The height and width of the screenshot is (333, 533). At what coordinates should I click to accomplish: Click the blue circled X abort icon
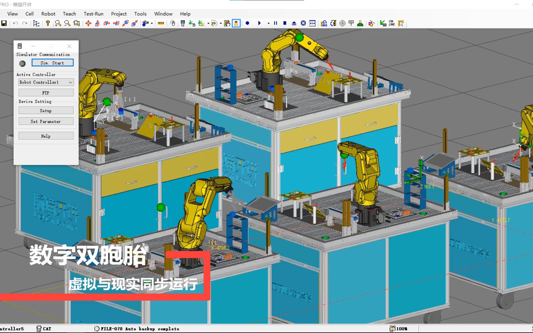coord(303,23)
